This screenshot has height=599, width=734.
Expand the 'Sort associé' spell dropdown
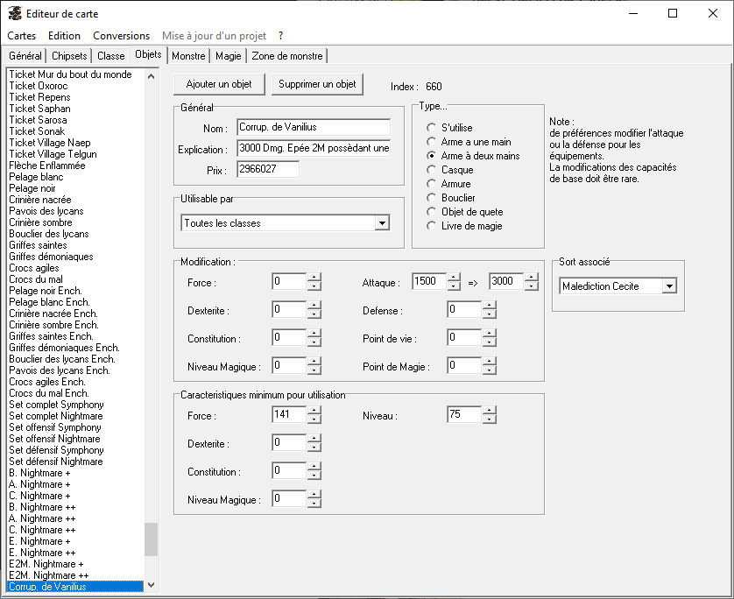tap(669, 286)
